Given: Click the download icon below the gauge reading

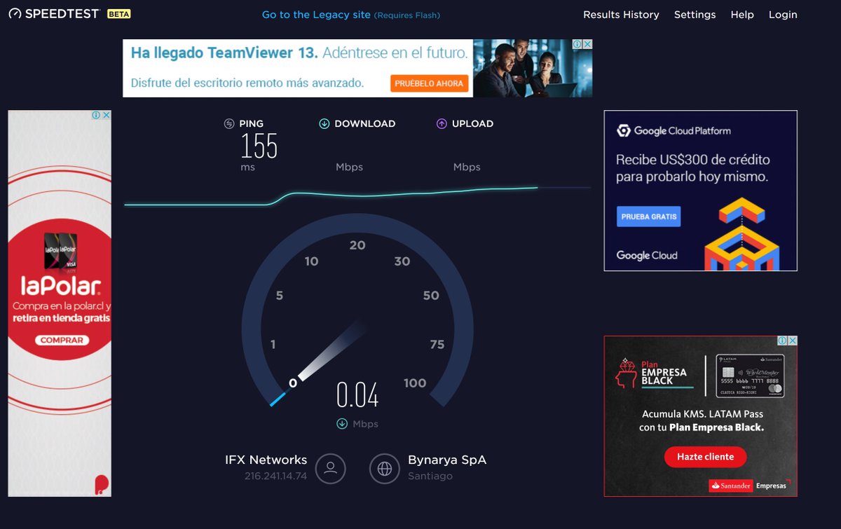Looking at the screenshot, I should (342, 423).
